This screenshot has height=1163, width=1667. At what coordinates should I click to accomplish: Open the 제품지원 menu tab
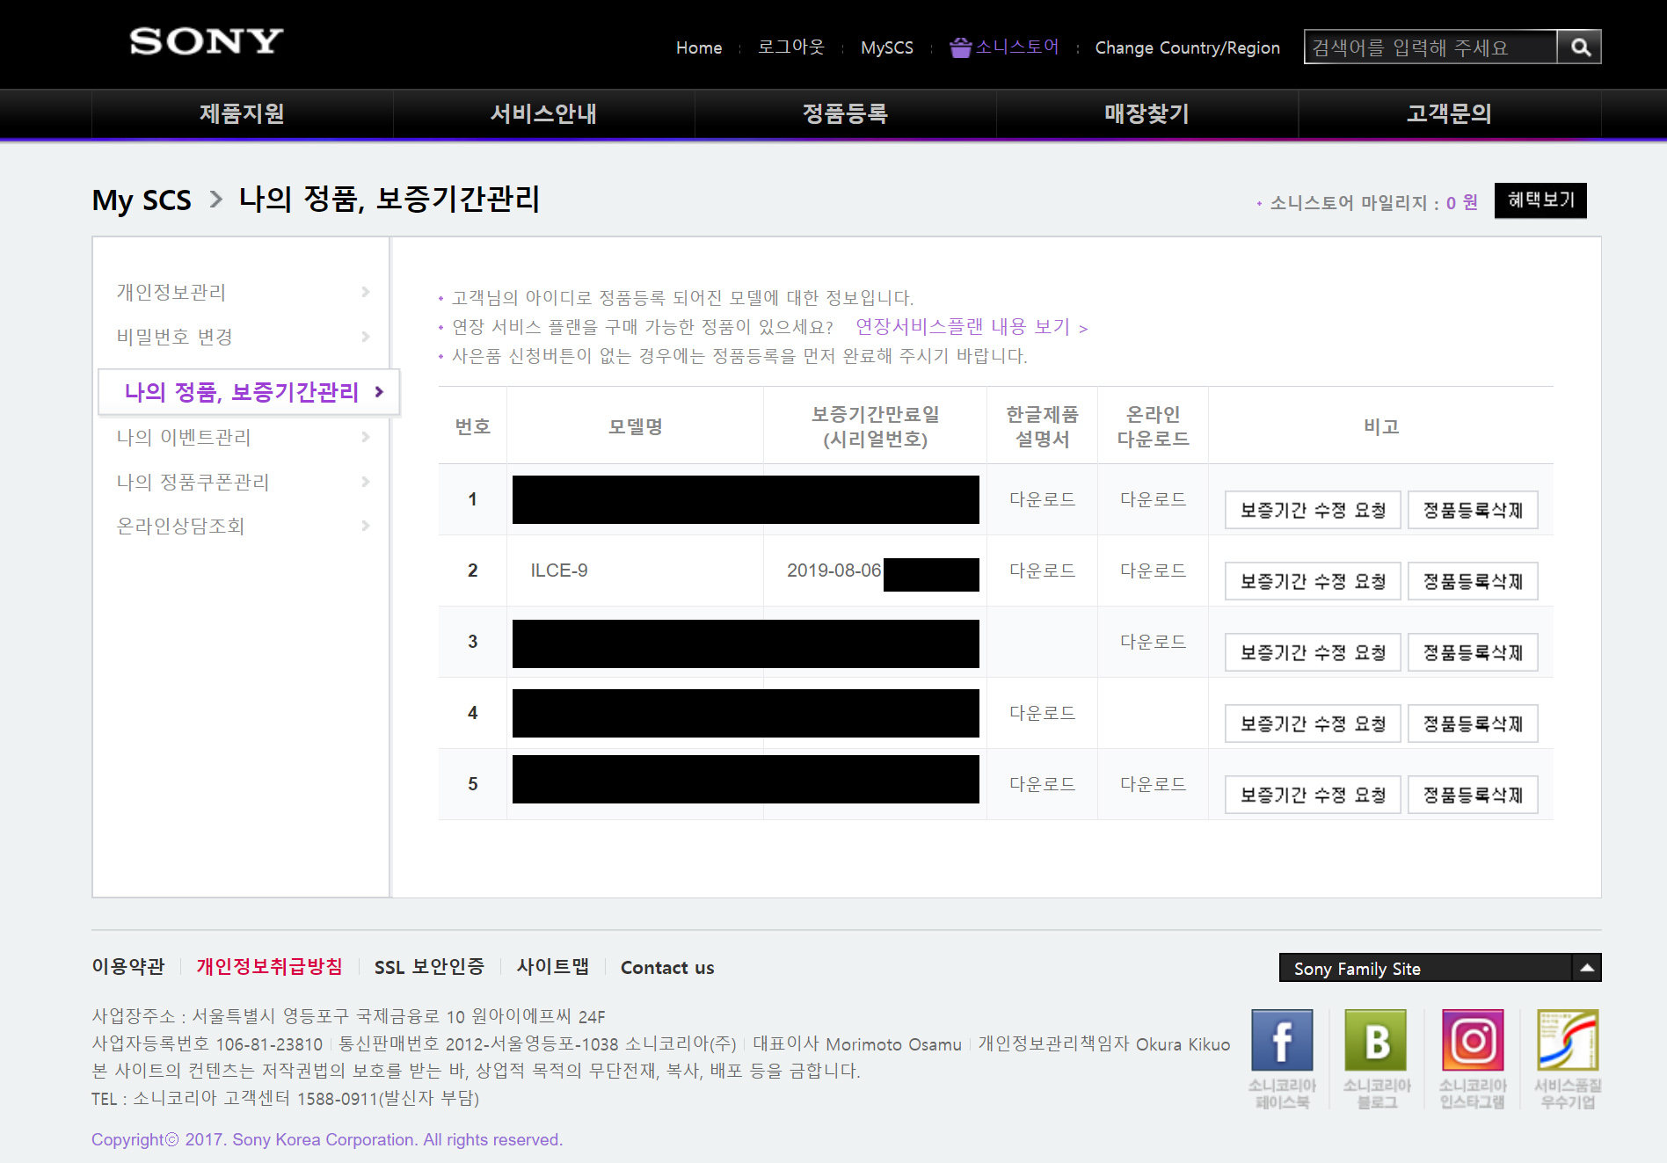(x=242, y=113)
